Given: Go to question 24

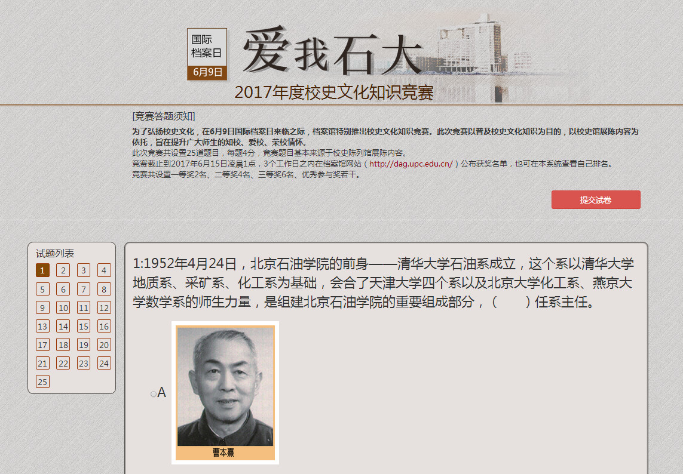Looking at the screenshot, I should 104,364.
